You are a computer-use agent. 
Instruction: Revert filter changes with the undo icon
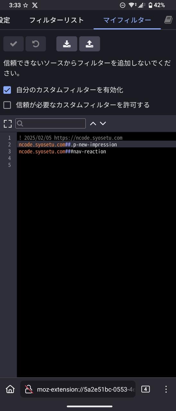coord(36,44)
